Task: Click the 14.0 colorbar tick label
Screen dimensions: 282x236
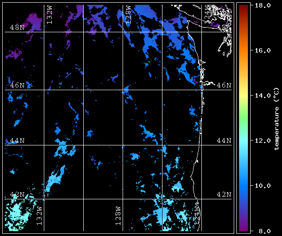Action: coord(263,95)
